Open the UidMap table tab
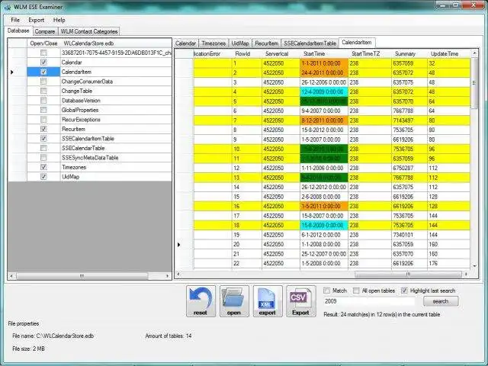Image resolution: width=488 pixels, height=366 pixels. tap(240, 43)
